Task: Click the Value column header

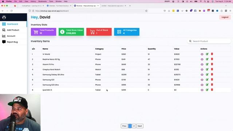Action: [177, 49]
